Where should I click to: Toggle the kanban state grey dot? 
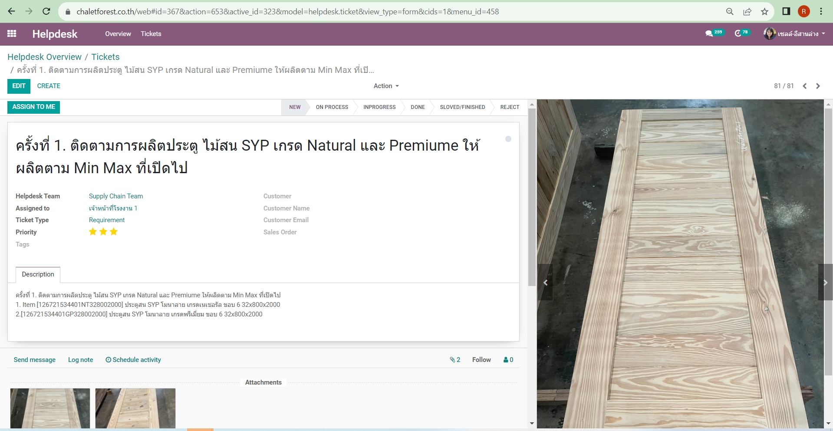pyautogui.click(x=508, y=139)
